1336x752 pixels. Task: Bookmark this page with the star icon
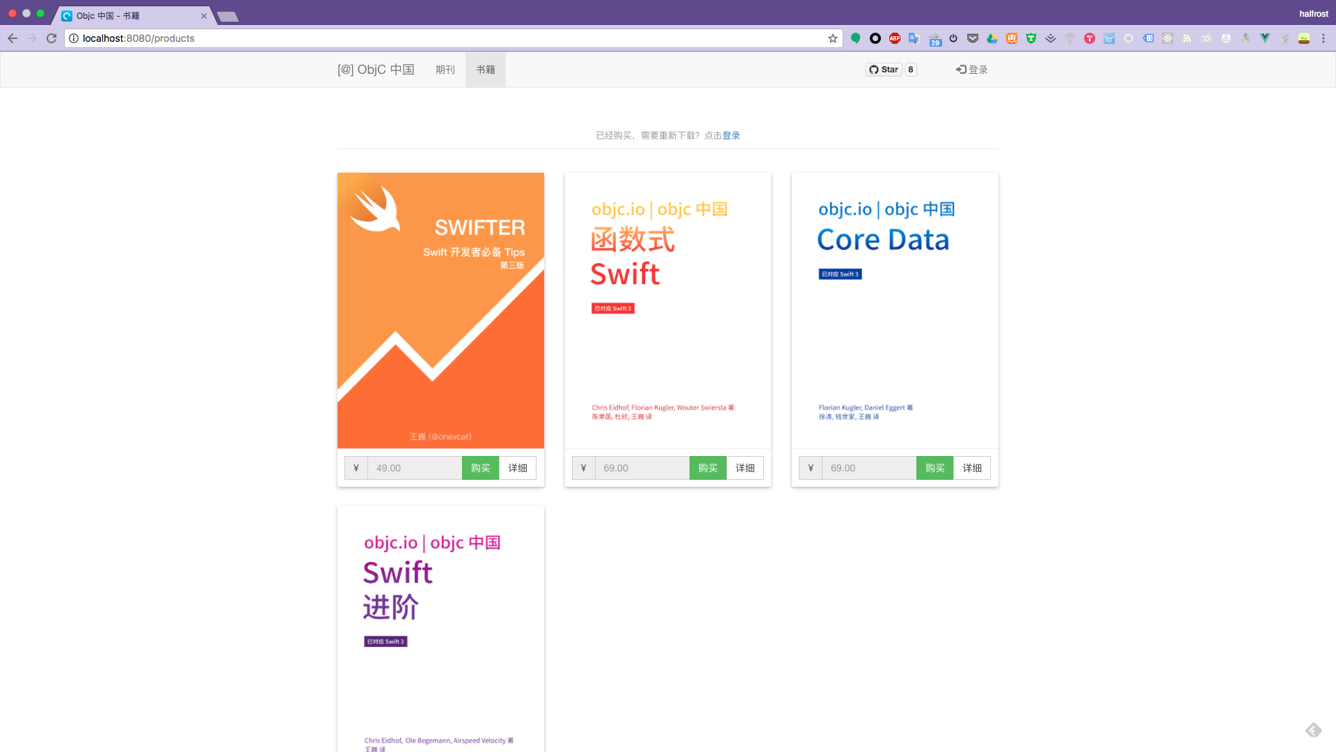[832, 38]
